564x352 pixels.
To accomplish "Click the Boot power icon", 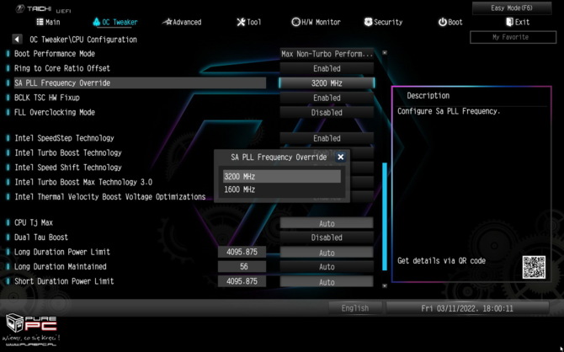I will click(x=442, y=22).
